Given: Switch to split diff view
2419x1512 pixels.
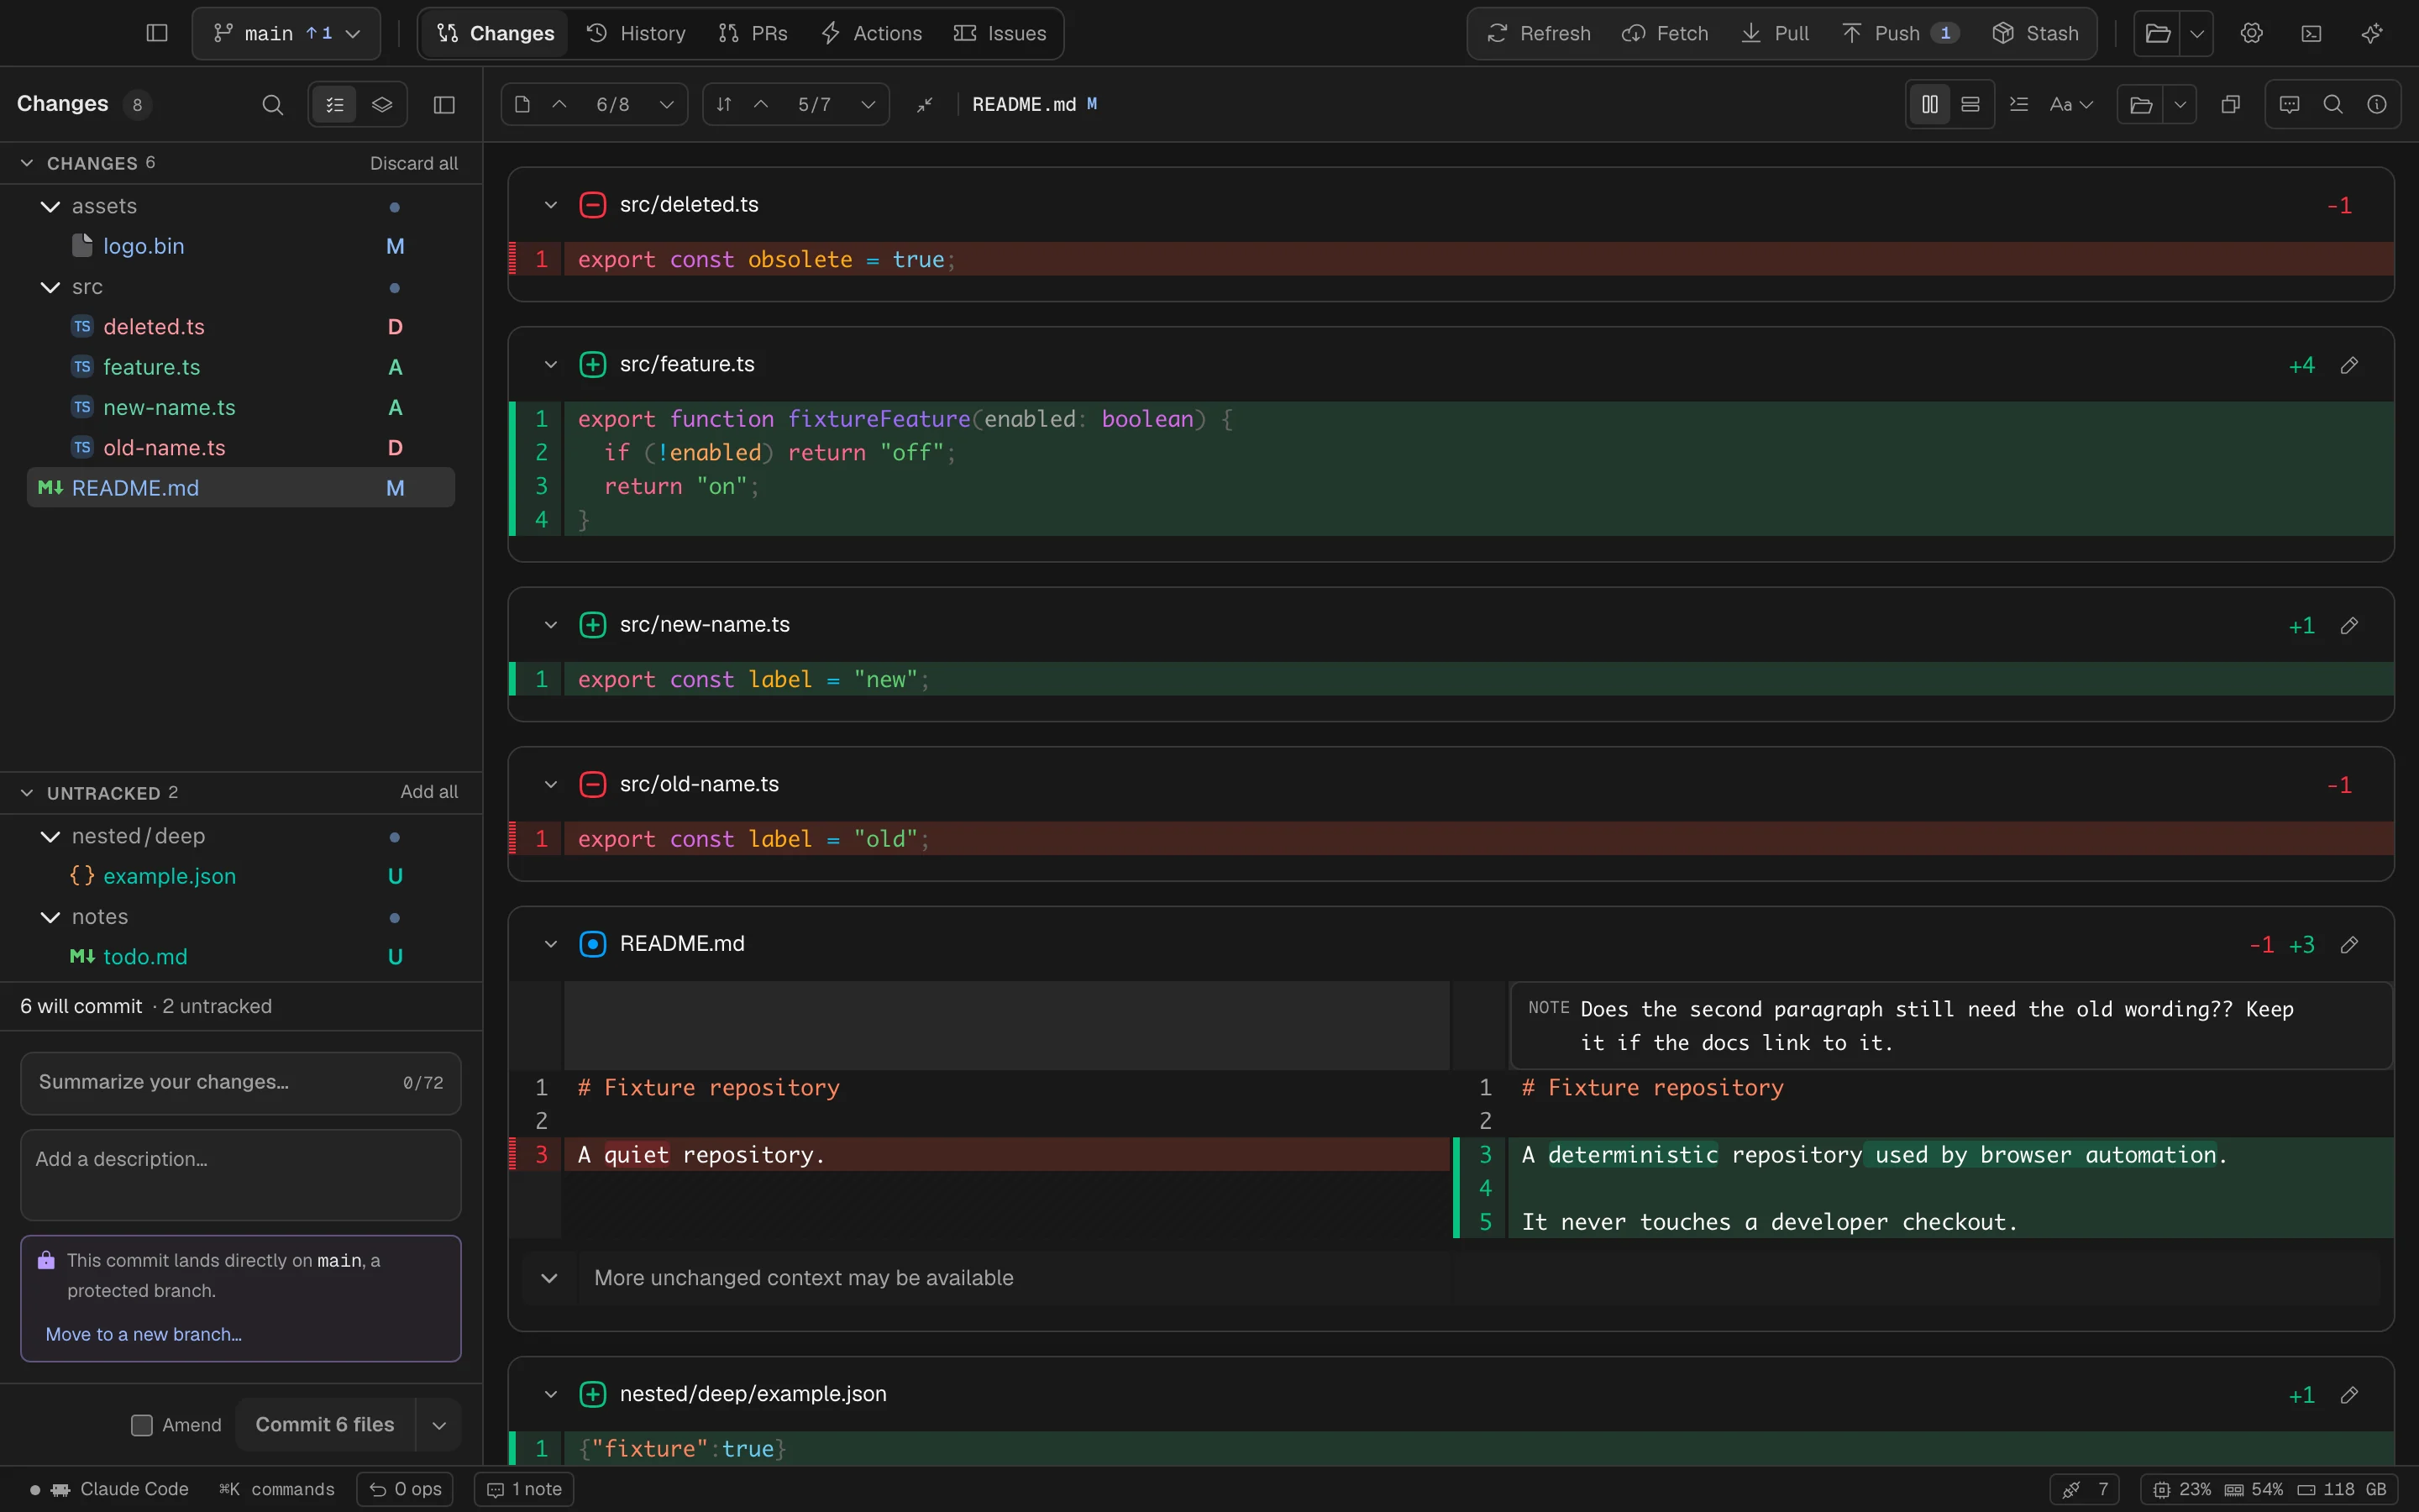Looking at the screenshot, I should 1930,104.
